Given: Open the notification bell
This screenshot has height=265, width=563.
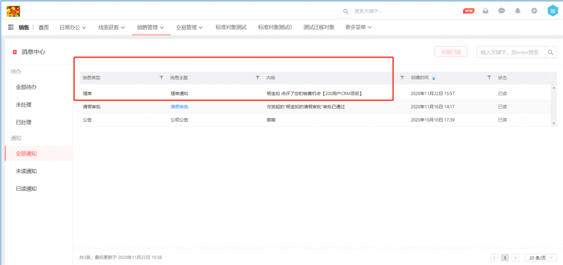Looking at the screenshot, I should point(517,11).
